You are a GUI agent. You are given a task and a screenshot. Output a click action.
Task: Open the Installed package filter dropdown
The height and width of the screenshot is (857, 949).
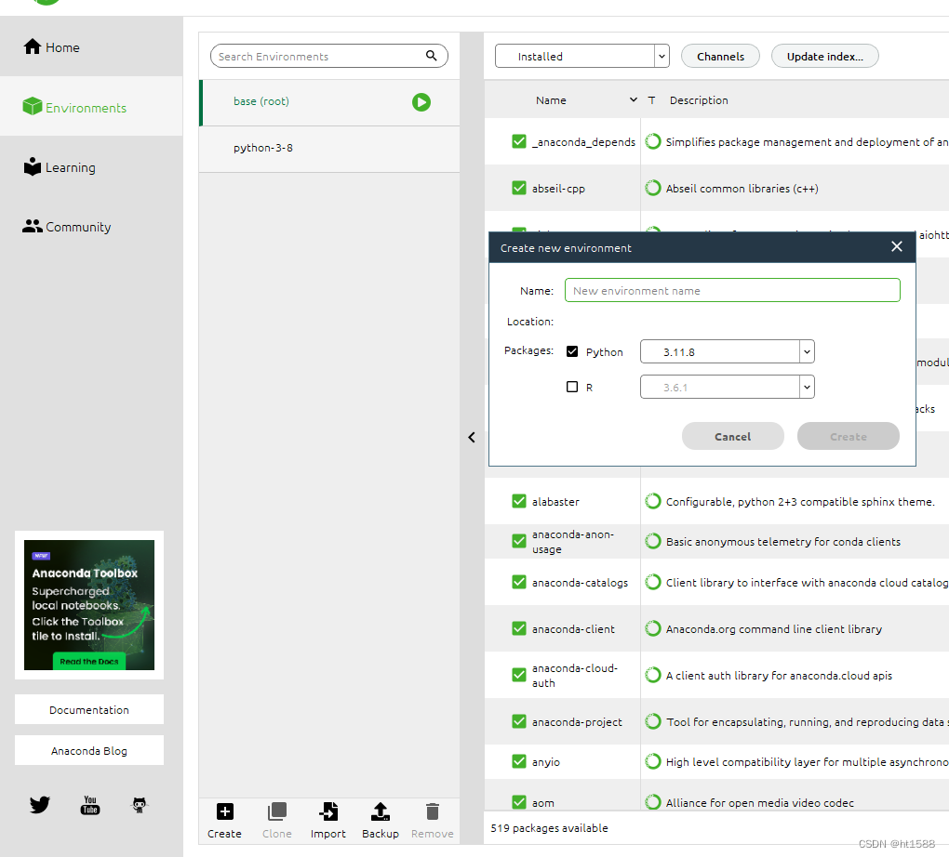coord(581,56)
